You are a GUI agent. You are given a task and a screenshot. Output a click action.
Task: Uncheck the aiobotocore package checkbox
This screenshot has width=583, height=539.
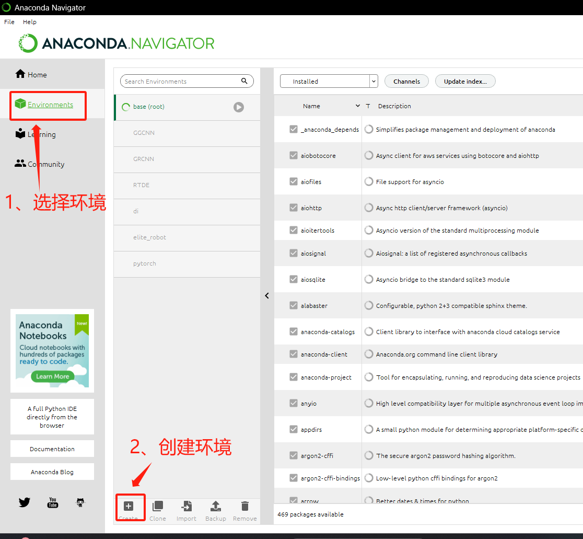[x=294, y=155]
